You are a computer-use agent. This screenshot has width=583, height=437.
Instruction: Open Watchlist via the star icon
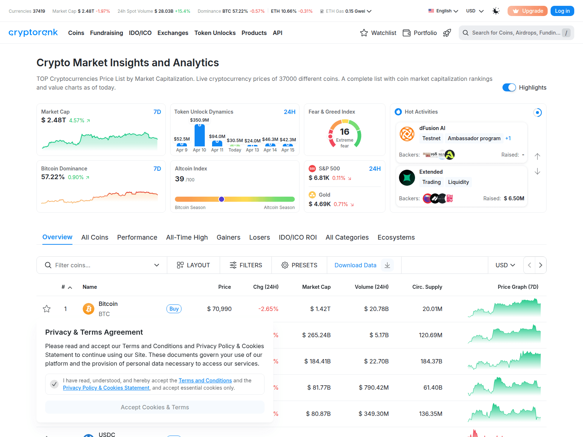pyautogui.click(x=364, y=33)
